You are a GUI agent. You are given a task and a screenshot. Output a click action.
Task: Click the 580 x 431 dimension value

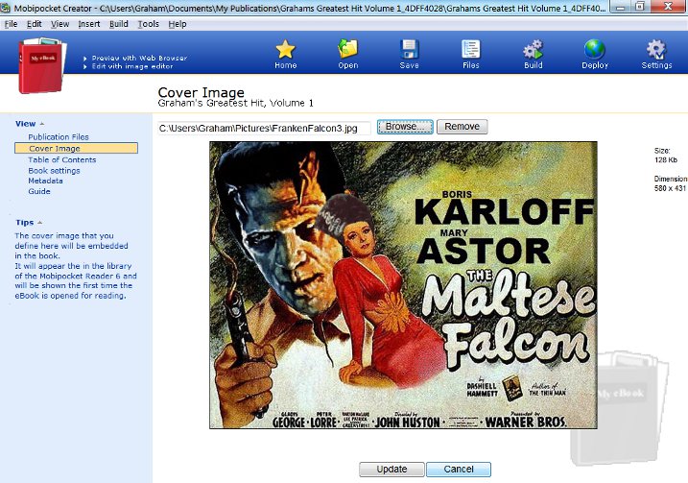click(670, 188)
